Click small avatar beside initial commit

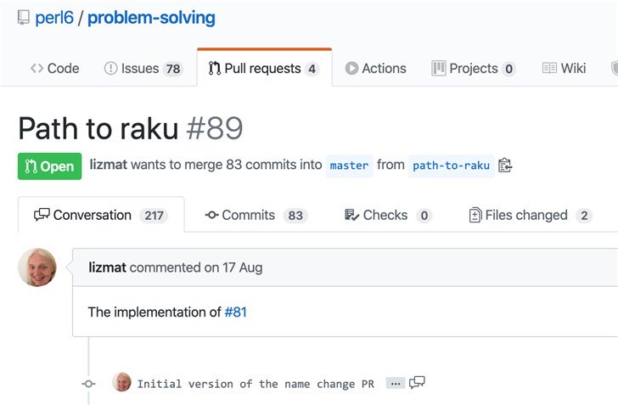pyautogui.click(x=122, y=383)
